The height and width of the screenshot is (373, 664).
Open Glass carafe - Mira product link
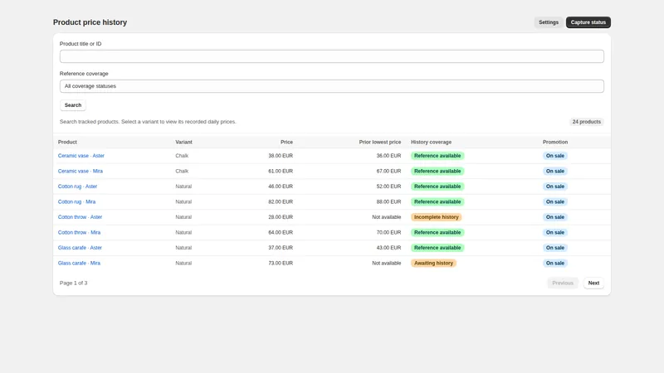79,263
